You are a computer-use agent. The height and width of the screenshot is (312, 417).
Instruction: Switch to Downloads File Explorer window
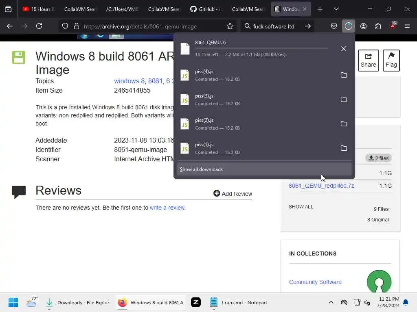point(77,302)
